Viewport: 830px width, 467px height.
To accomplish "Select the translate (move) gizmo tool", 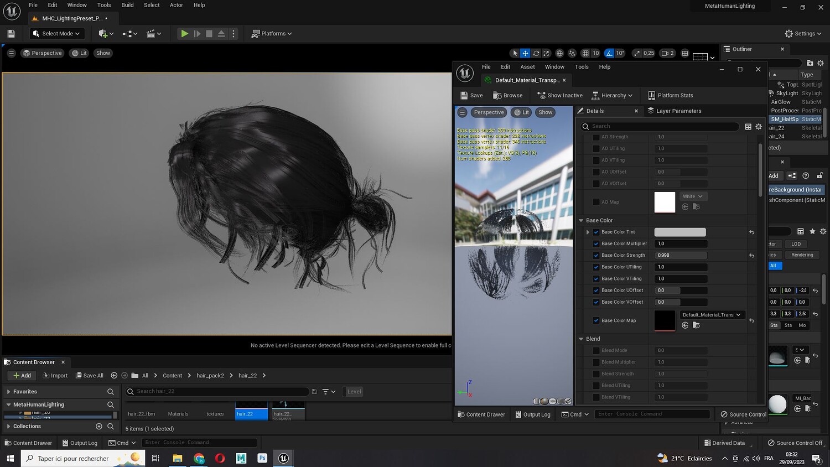I will coord(525,53).
